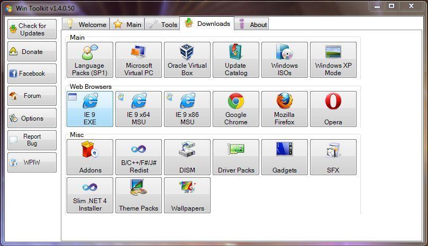Open the Addons download
428x246 pixels.
point(90,157)
